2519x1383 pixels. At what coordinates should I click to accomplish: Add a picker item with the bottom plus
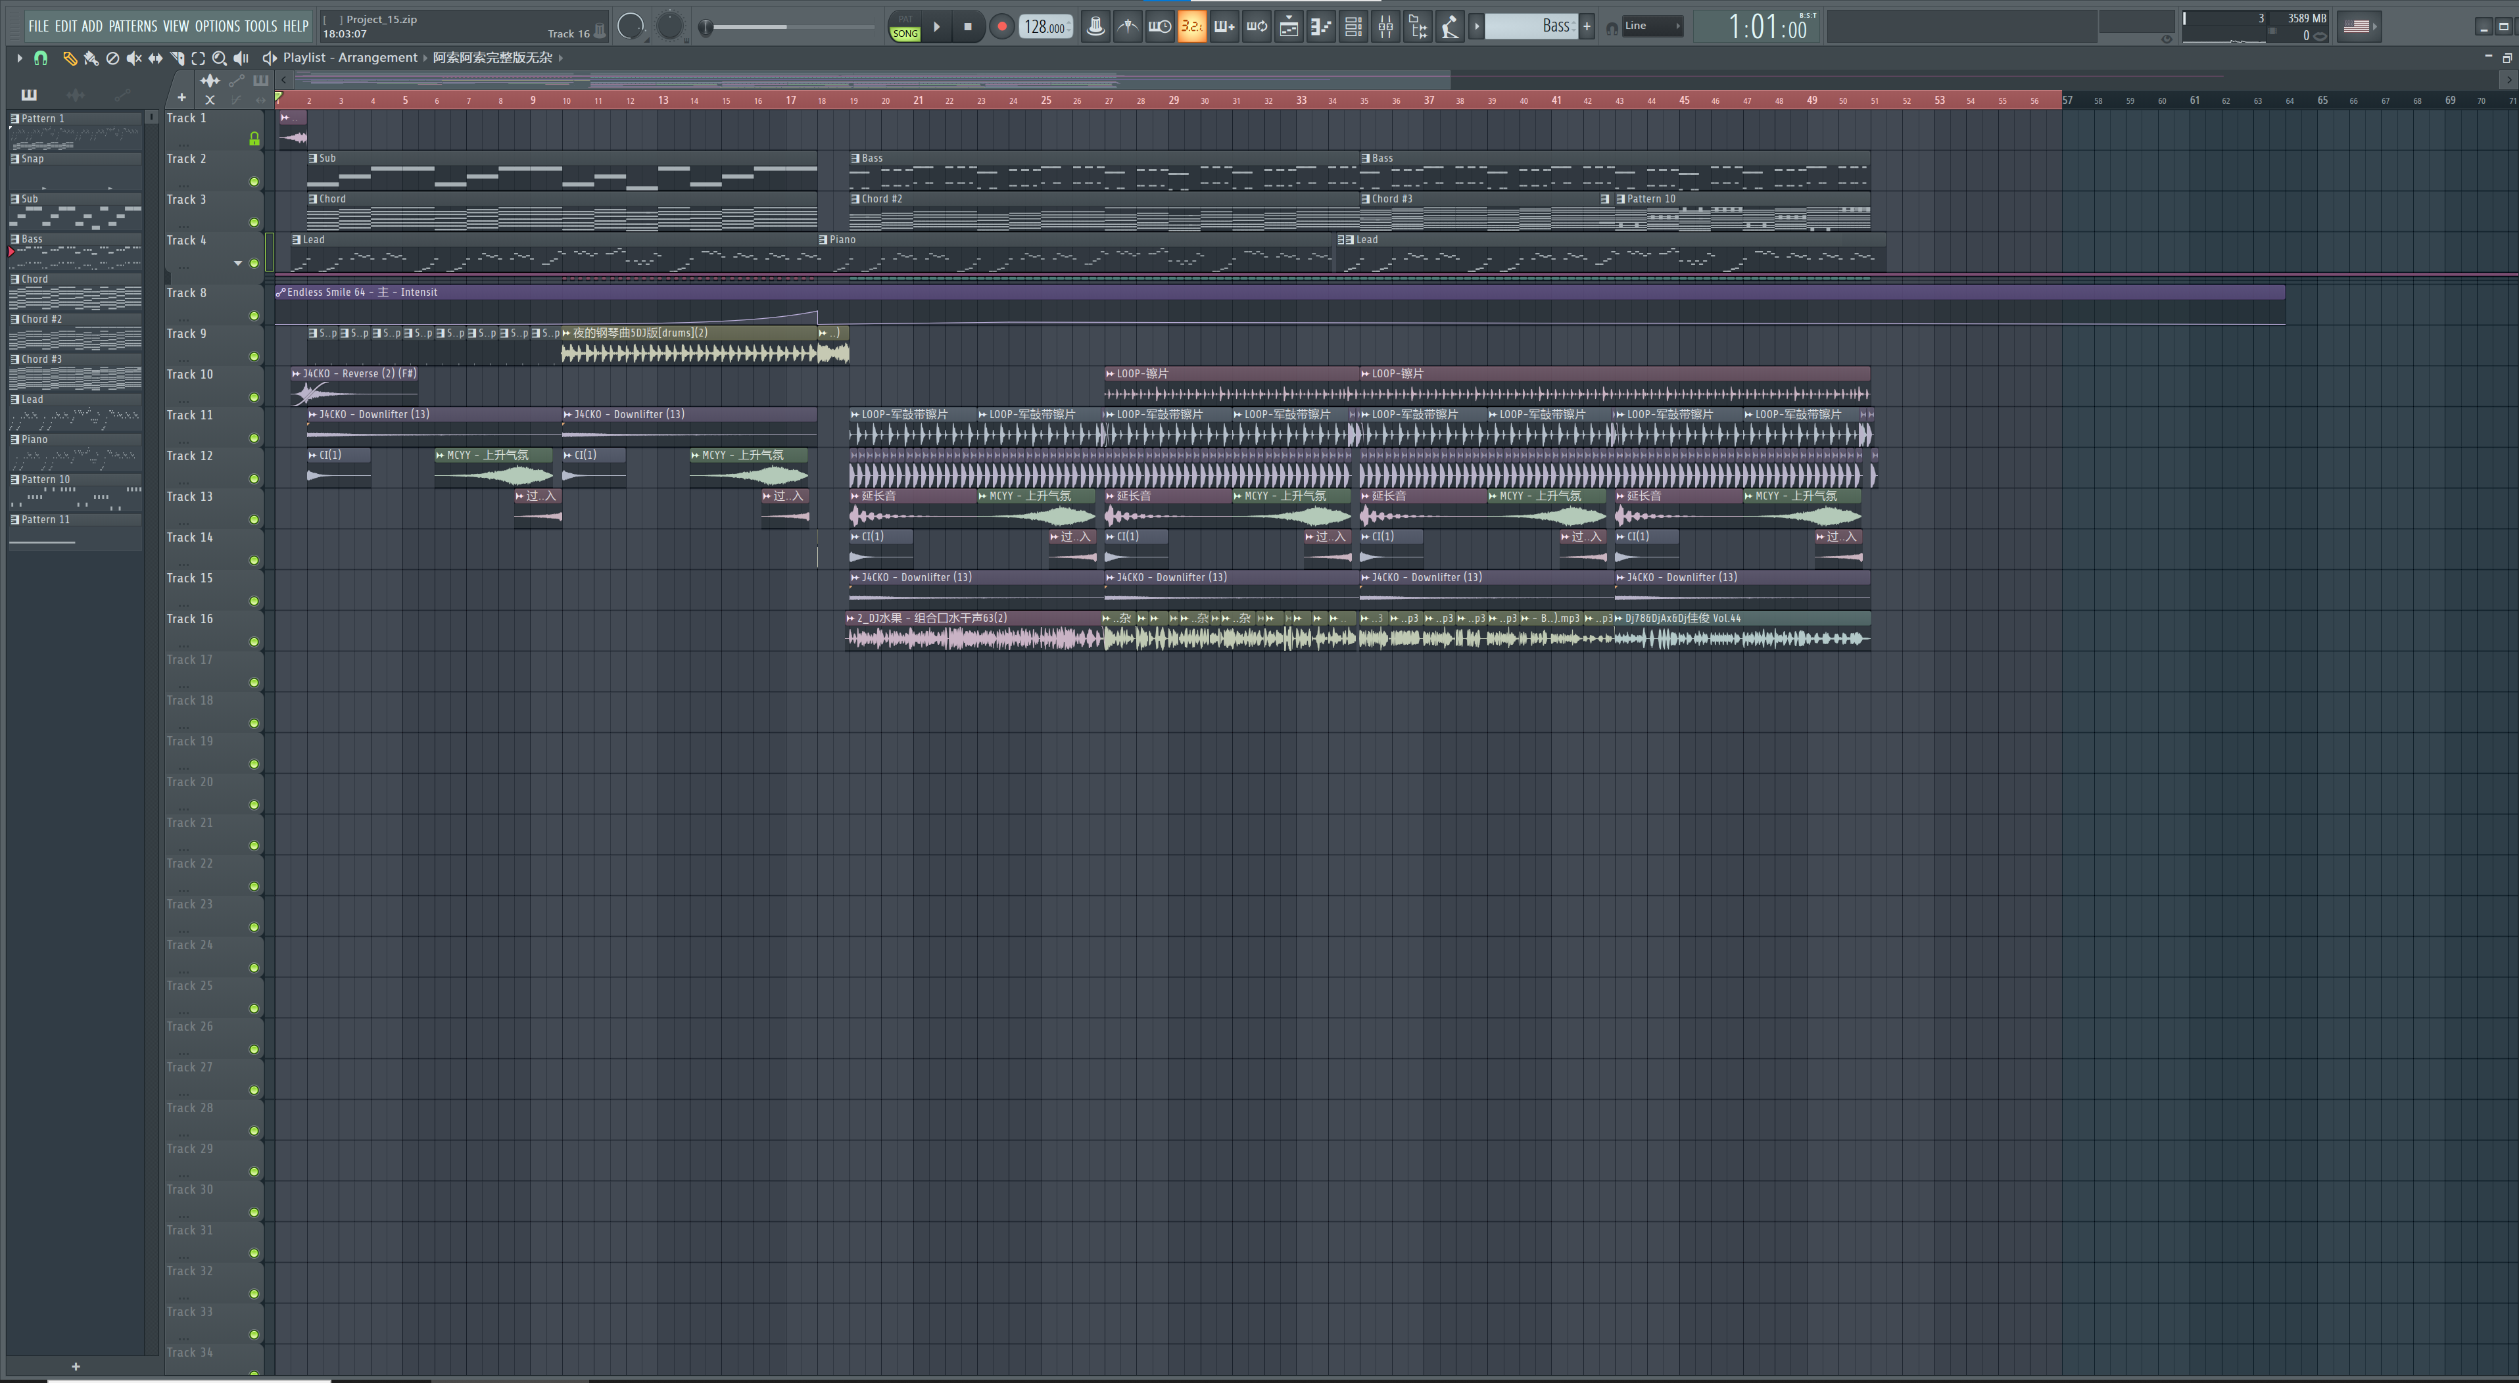point(76,1367)
